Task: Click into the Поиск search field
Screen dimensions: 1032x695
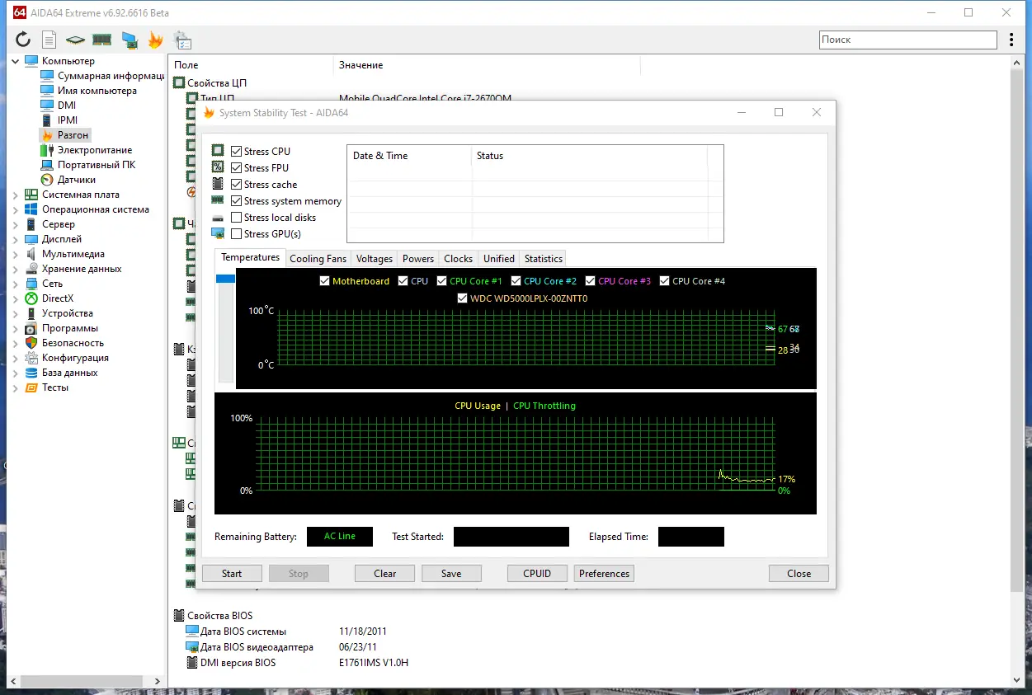Action: 908,40
